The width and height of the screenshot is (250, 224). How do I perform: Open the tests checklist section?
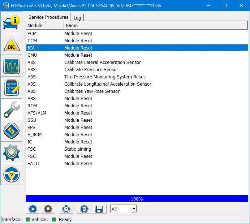click(x=12, y=87)
